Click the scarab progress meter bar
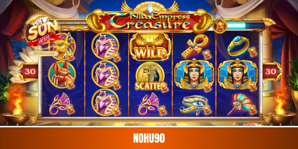This screenshot has height=149, width=298. [245, 26]
